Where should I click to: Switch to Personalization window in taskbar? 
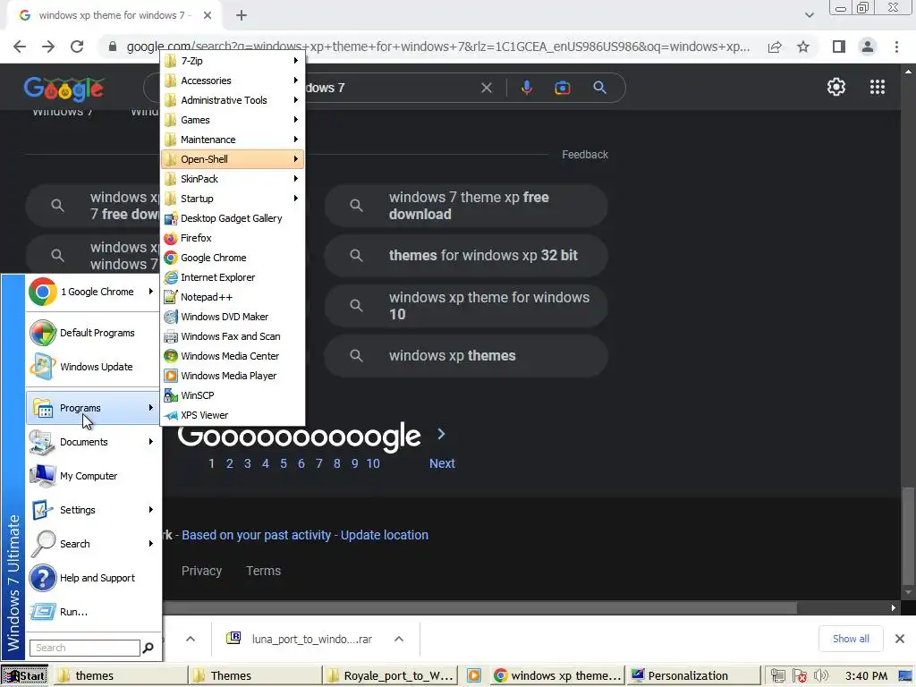click(693, 675)
